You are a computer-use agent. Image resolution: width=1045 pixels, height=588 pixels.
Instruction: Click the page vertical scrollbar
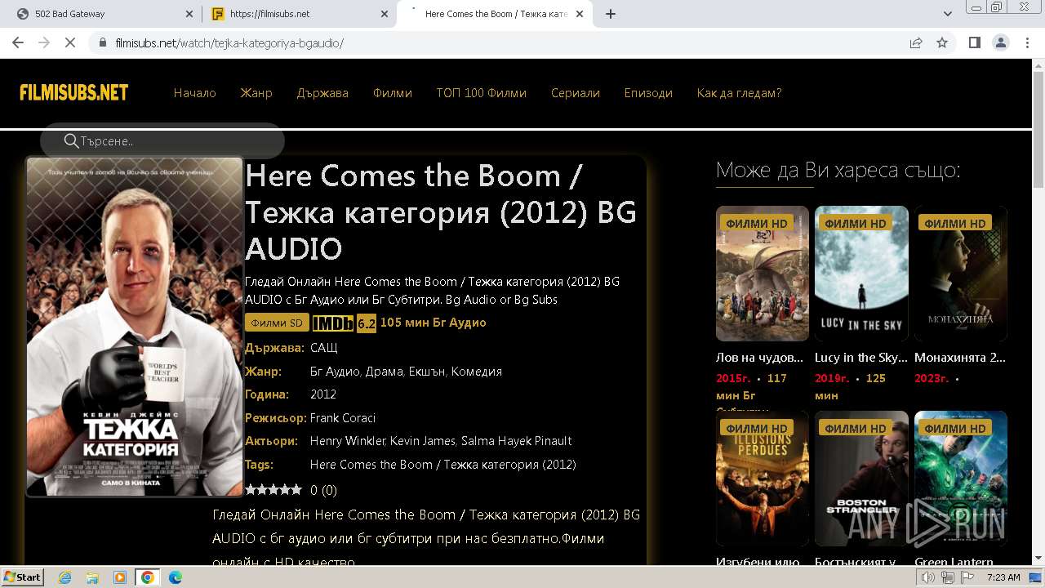coord(1038,131)
